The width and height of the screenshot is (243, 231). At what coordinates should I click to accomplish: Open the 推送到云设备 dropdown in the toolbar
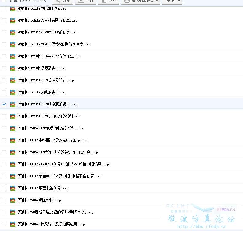(x=141, y=2)
